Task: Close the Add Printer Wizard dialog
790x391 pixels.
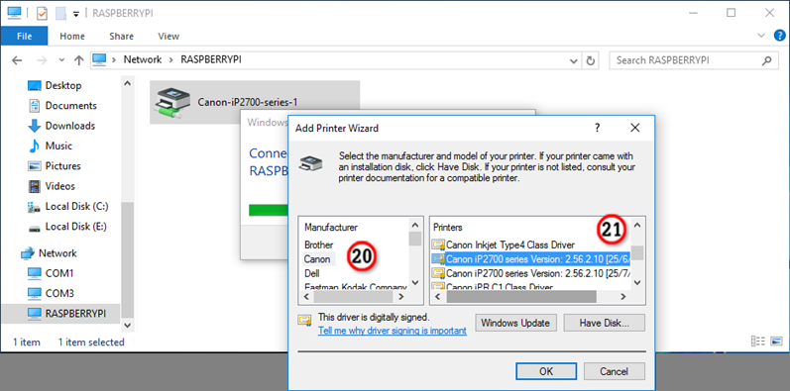Action: click(x=634, y=128)
